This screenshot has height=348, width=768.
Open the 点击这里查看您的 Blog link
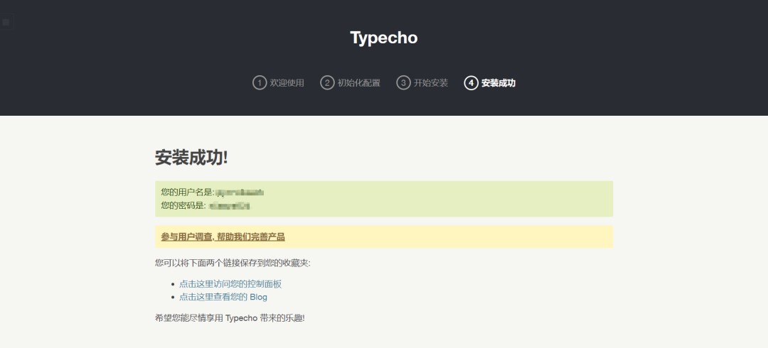[223, 297]
